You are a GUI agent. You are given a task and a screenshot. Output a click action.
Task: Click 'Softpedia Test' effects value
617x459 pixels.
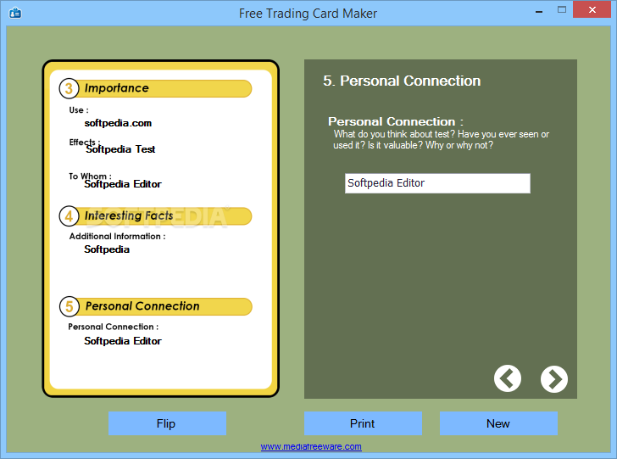coord(120,149)
